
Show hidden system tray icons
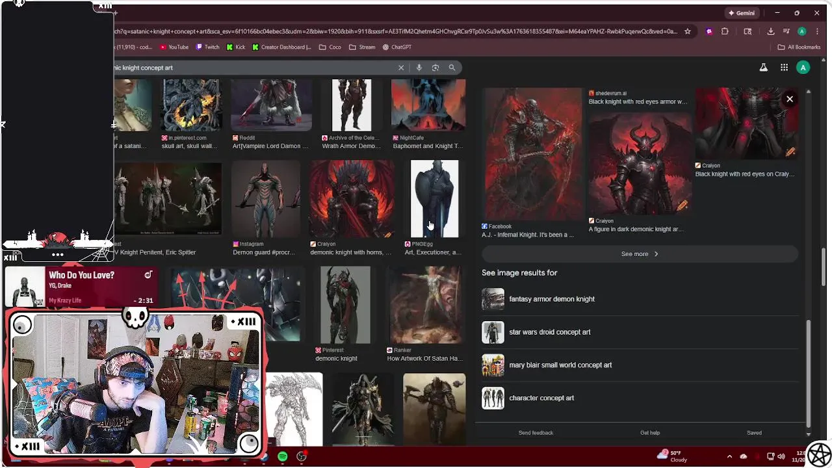[x=729, y=456]
